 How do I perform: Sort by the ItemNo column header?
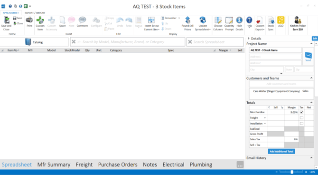(12, 50)
